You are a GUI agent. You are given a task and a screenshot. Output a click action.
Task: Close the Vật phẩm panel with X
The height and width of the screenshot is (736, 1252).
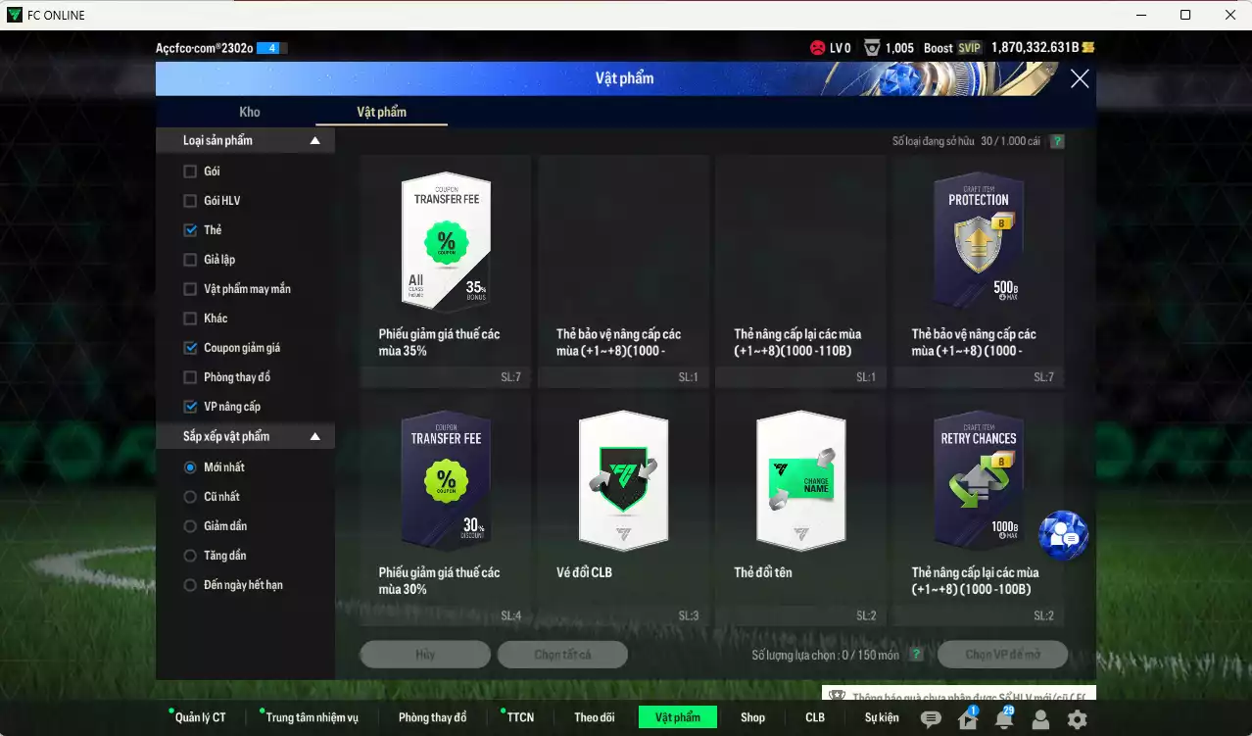1080,79
